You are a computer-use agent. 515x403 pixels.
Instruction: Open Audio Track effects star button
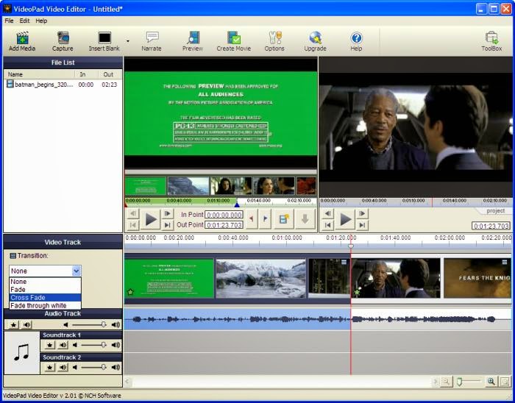pos(13,325)
